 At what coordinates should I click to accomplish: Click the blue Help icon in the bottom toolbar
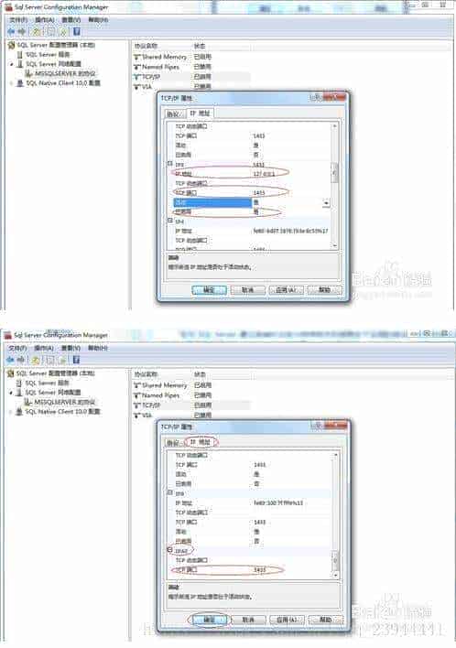76,360
